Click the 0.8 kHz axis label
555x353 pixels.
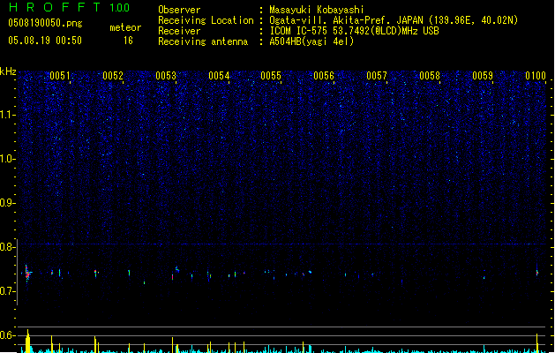(x=8, y=247)
